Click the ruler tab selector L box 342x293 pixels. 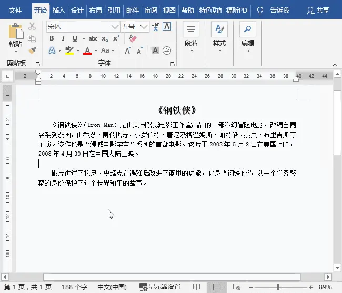(x=7, y=76)
